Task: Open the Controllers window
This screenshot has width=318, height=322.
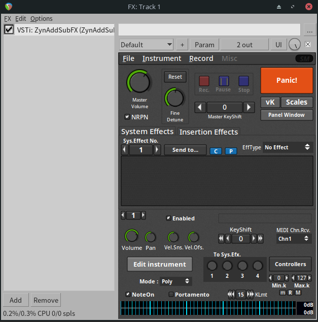Action: (290, 264)
